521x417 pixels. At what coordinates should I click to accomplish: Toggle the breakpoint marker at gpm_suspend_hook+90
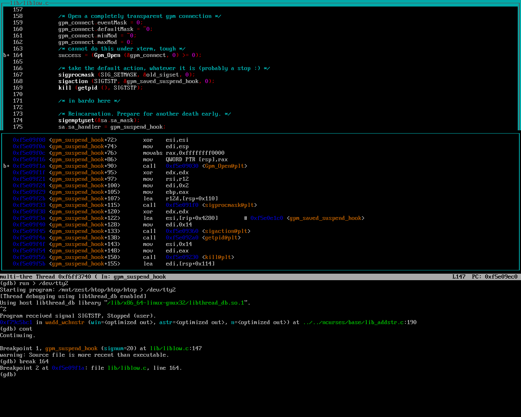coord(7,166)
